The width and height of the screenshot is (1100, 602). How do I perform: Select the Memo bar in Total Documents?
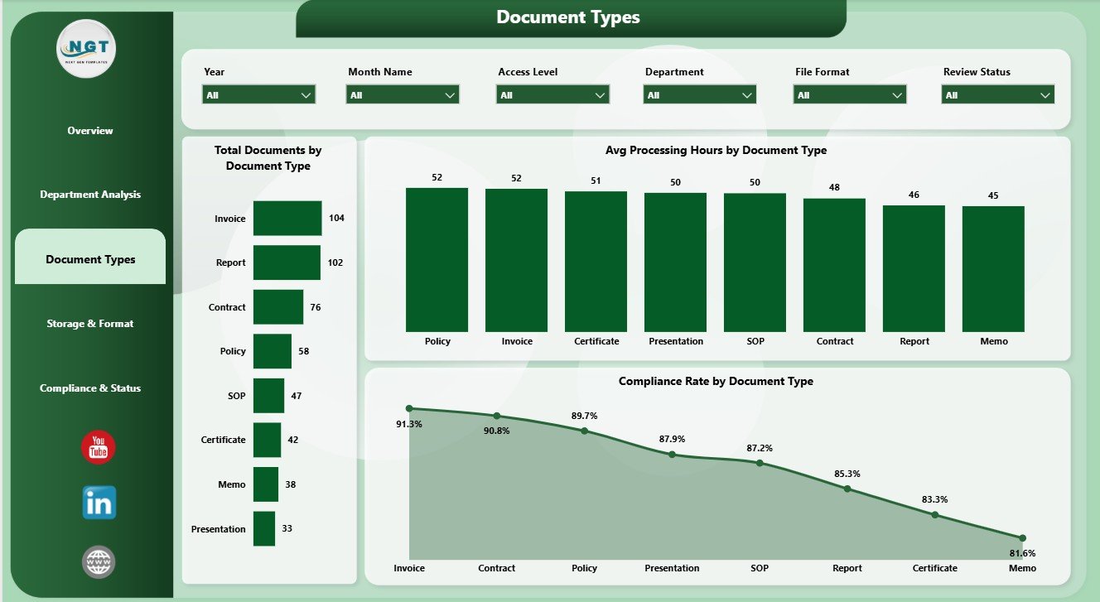[266, 484]
